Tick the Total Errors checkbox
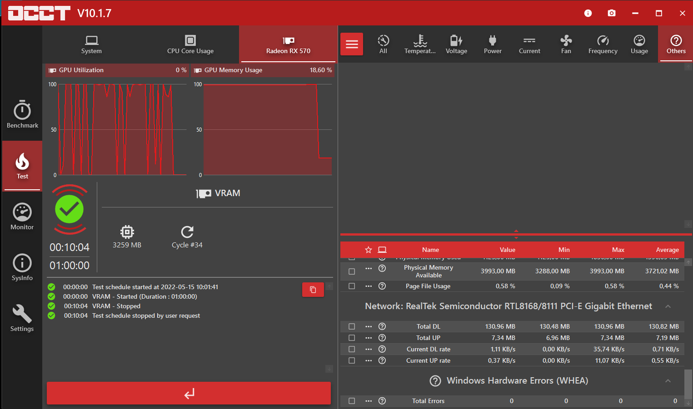The image size is (693, 409). pyautogui.click(x=352, y=401)
